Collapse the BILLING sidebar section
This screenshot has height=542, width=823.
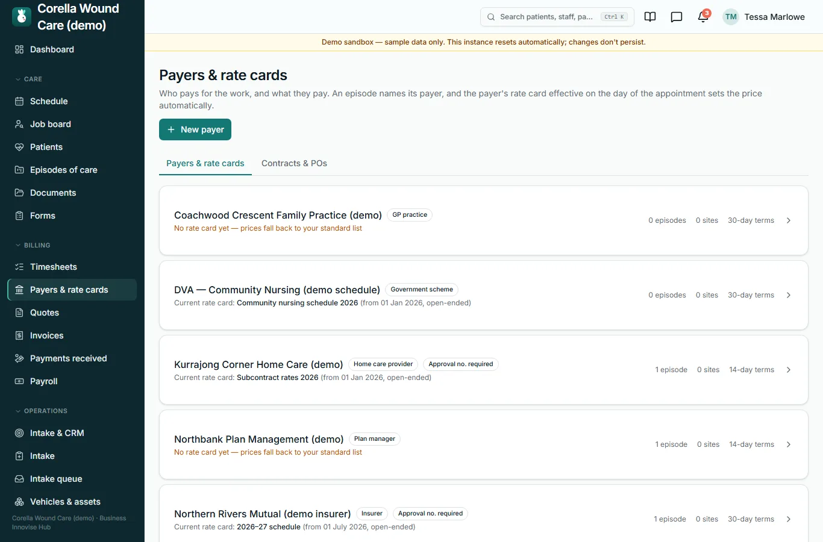[x=33, y=245]
